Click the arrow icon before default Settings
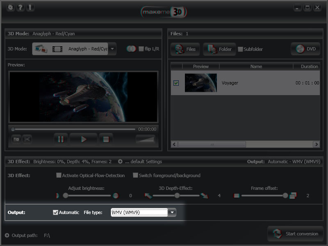The height and width of the screenshot is (246, 328). pyautogui.click(x=120, y=162)
